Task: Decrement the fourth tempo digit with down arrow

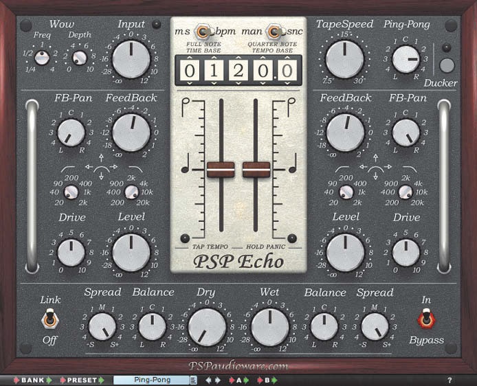Action: 263,83
